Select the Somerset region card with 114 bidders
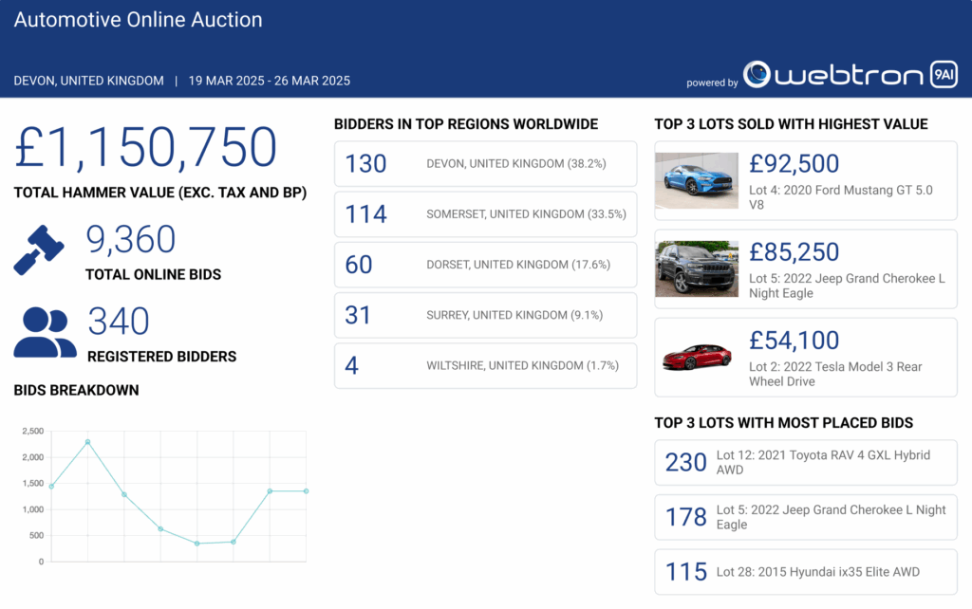The height and width of the screenshot is (609, 972). [485, 214]
